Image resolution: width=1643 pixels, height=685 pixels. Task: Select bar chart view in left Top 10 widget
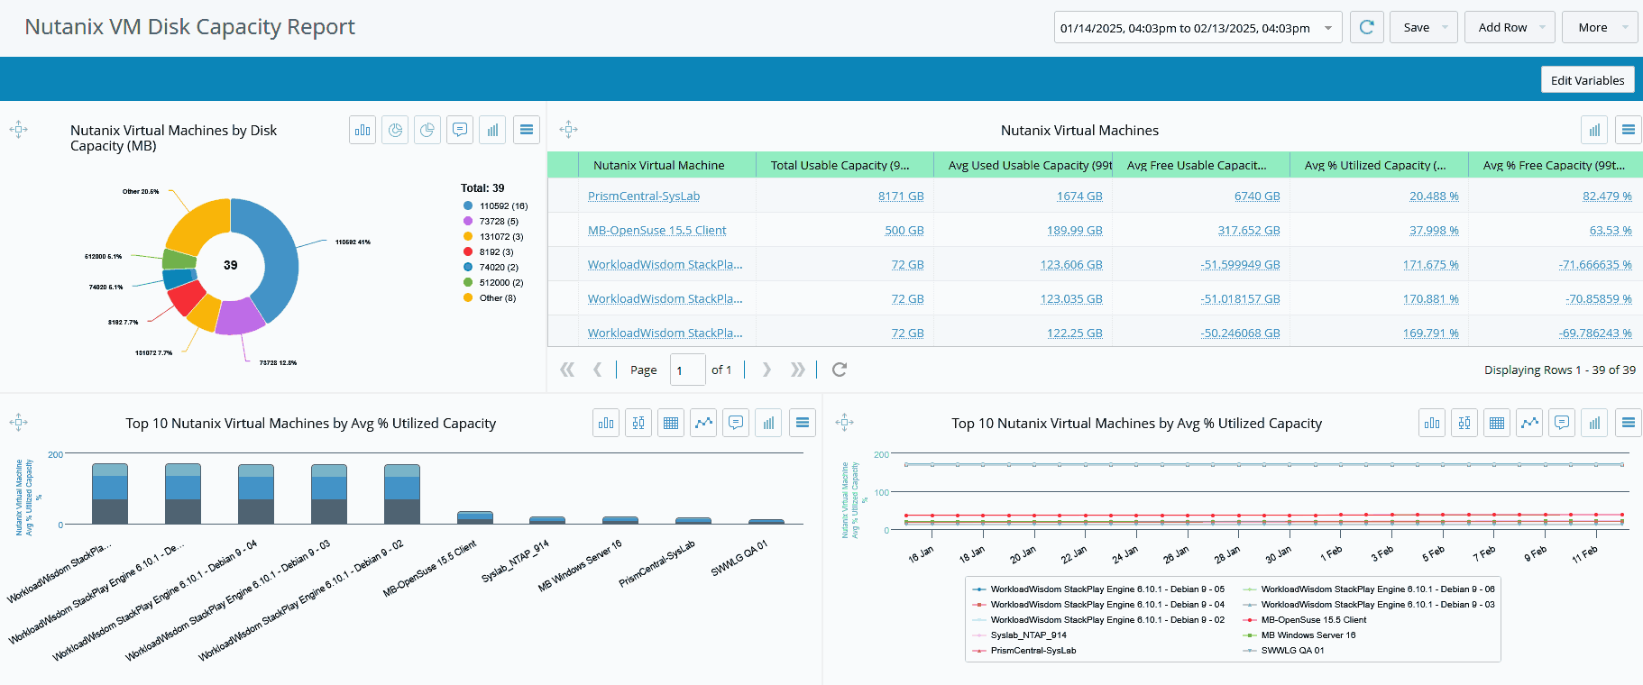tap(606, 423)
